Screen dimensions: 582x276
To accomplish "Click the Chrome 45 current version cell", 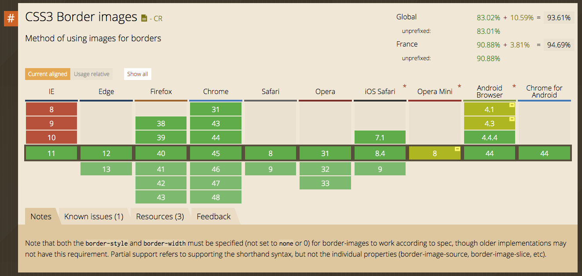I will coord(216,153).
